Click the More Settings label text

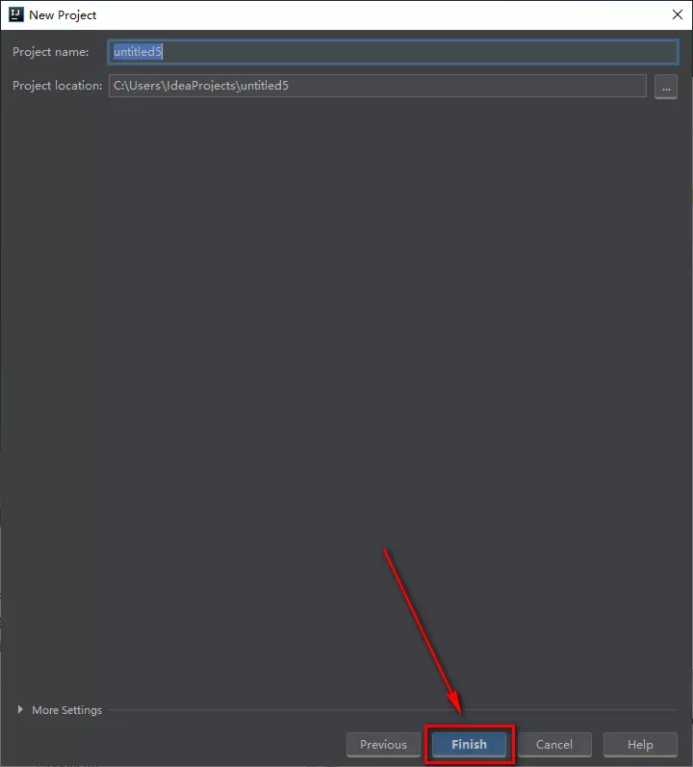66,710
